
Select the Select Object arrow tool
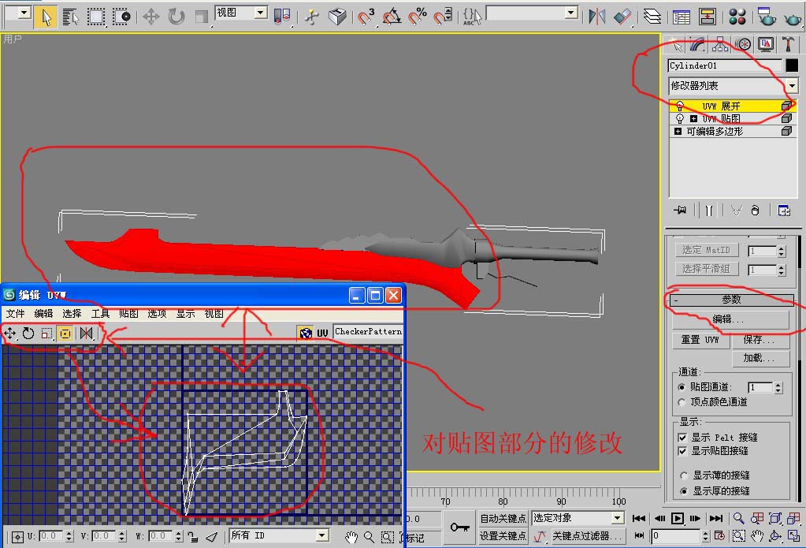coord(46,17)
